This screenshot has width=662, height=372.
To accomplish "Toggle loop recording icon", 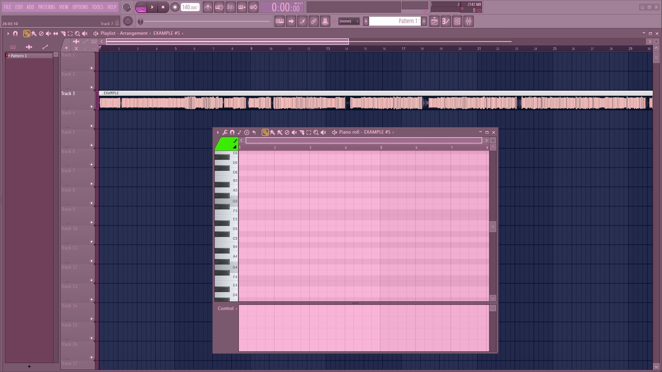I will [x=253, y=7].
